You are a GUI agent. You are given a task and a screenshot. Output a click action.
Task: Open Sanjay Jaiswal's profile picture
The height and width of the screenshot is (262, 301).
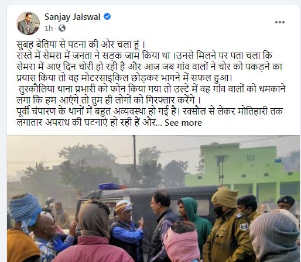coord(28,23)
